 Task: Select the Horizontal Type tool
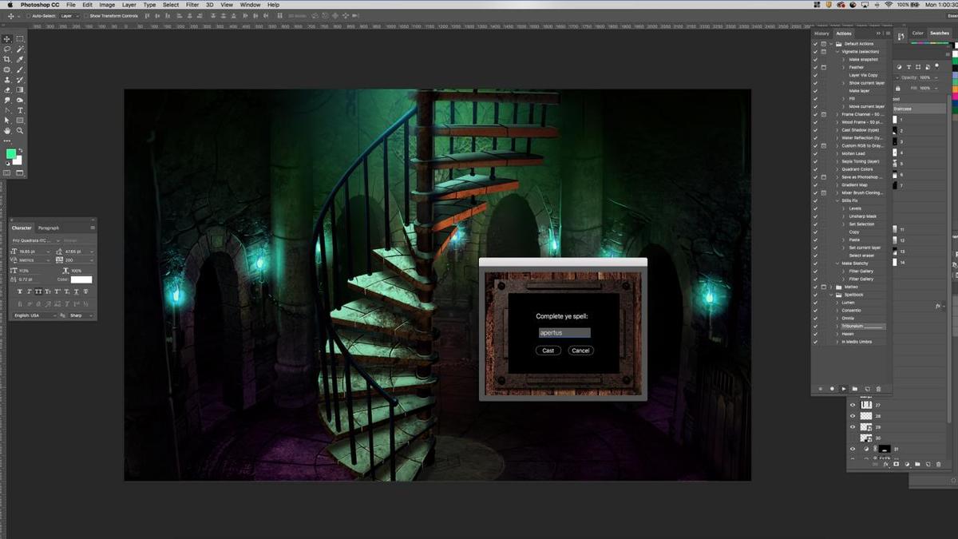(x=20, y=111)
